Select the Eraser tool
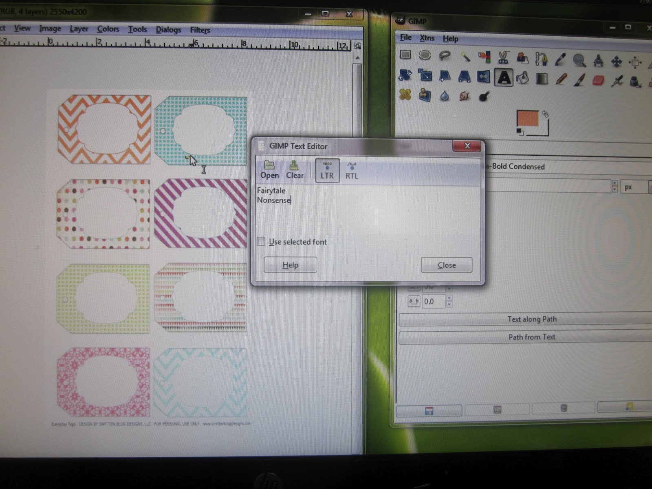Image resolution: width=652 pixels, height=489 pixels. point(598,81)
